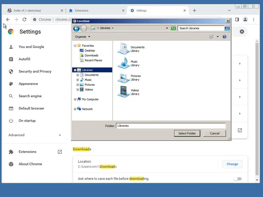Click Cancel in Location dialog
This screenshot has width=263, height=197.
(214, 133)
